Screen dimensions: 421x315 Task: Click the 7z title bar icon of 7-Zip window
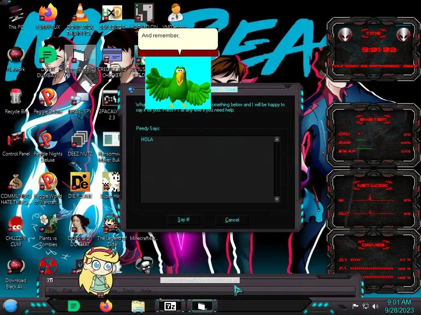point(50,280)
